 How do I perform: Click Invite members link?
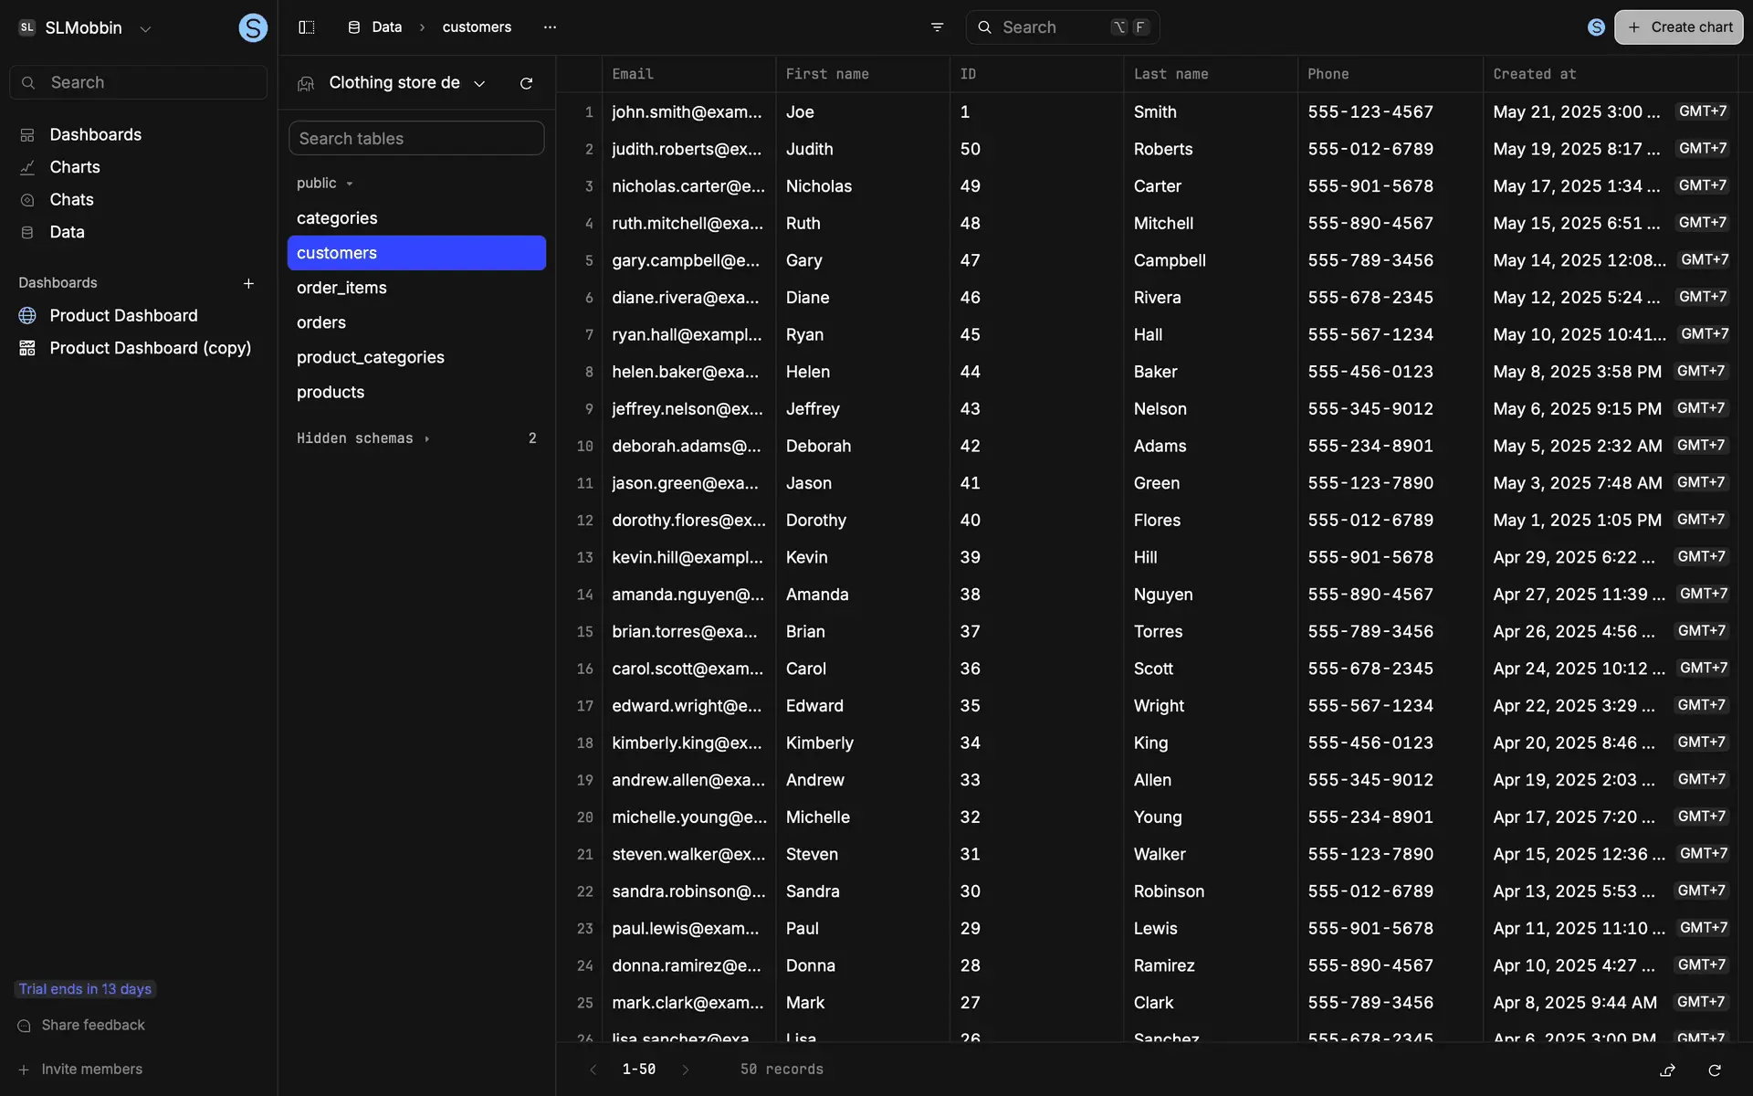[91, 1070]
